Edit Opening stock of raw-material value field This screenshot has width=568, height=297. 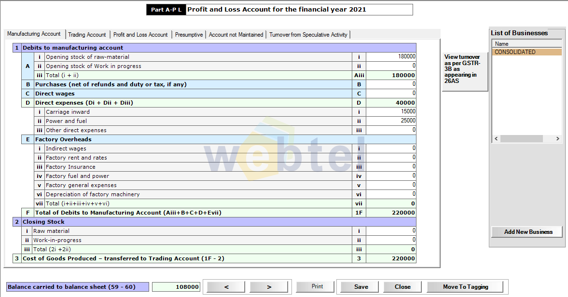point(391,57)
